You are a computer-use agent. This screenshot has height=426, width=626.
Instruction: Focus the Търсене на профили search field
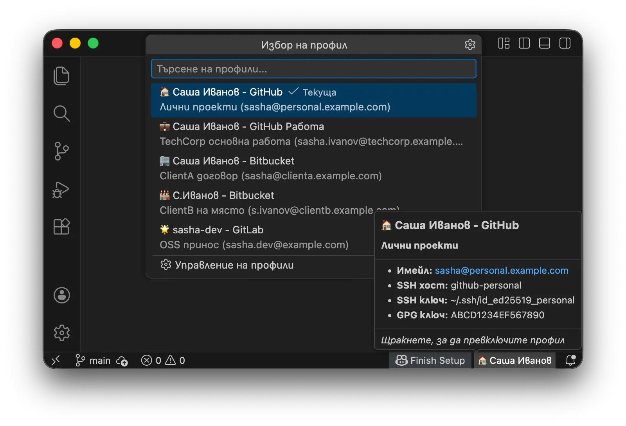pyautogui.click(x=314, y=69)
